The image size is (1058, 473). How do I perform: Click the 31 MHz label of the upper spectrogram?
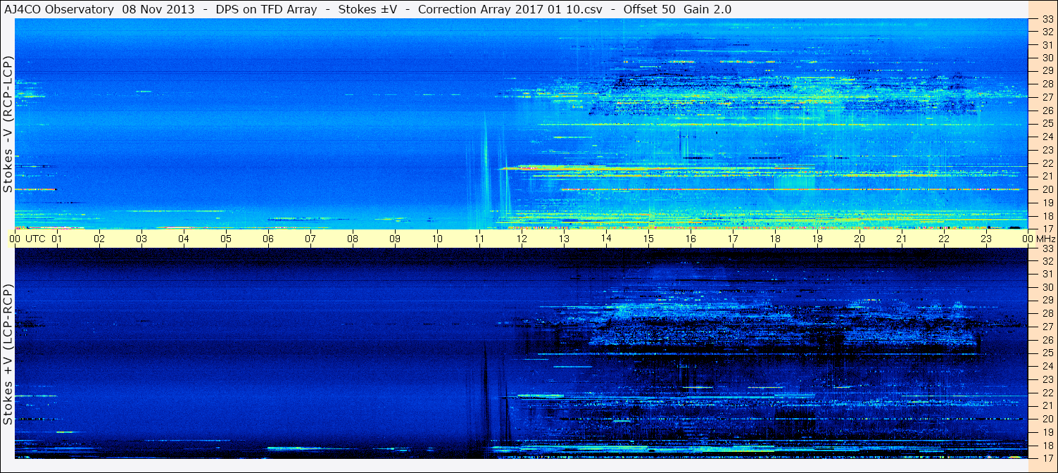pos(1047,45)
